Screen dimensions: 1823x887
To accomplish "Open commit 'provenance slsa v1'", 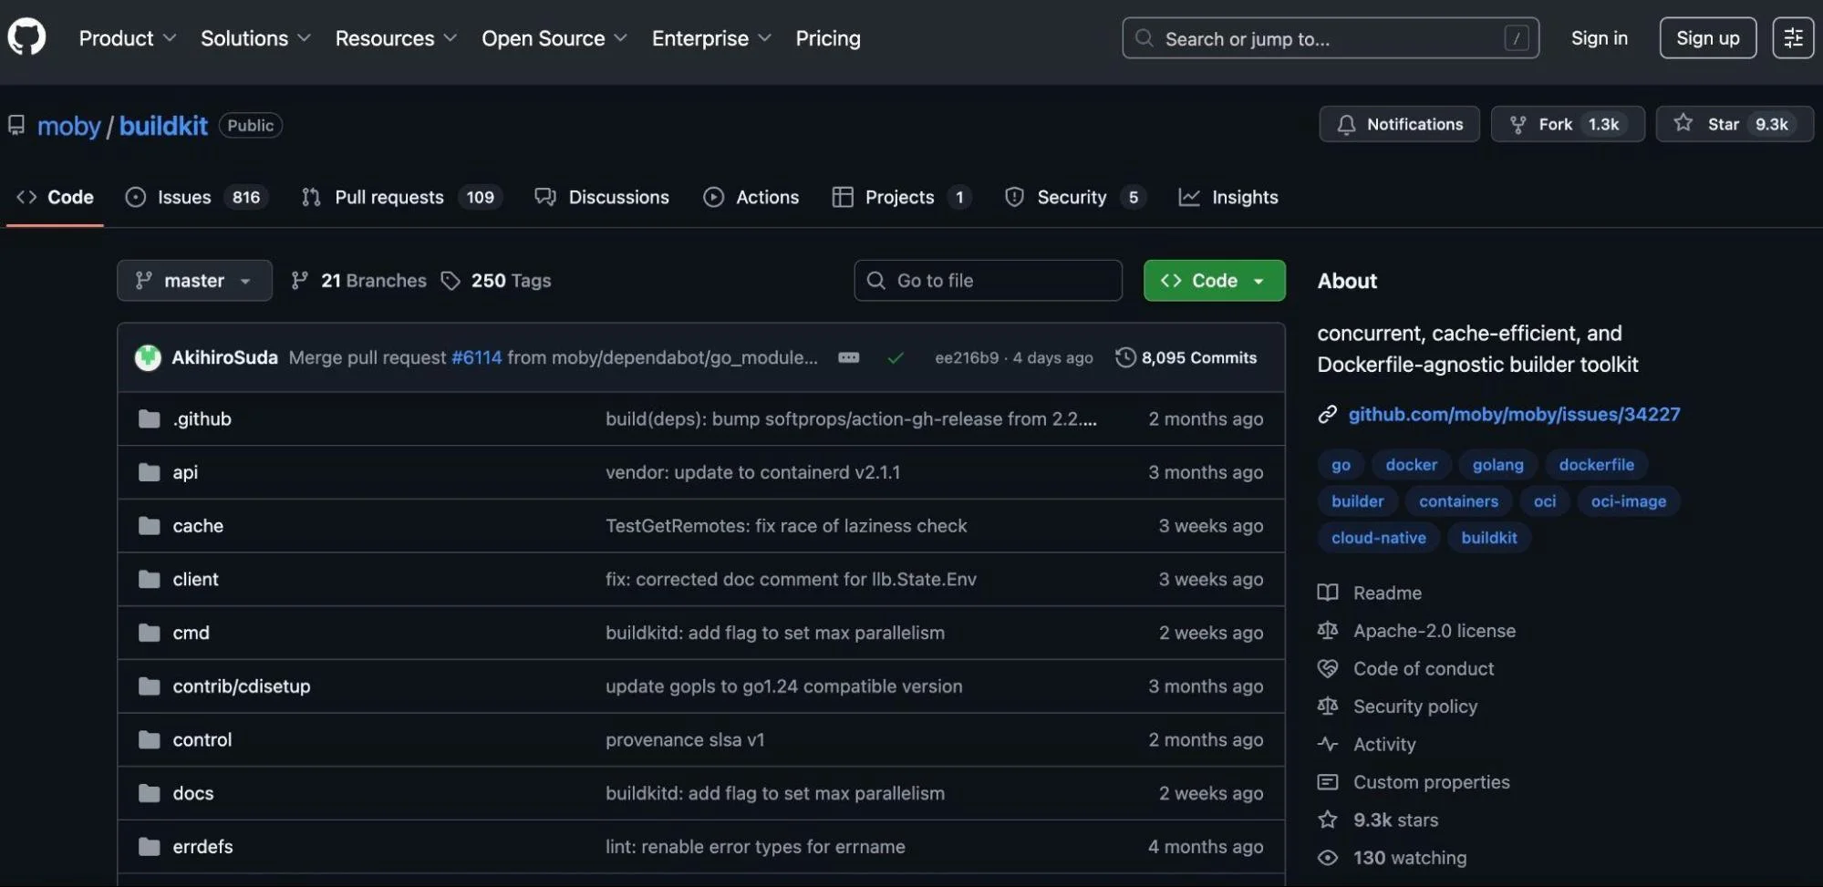I will pyautogui.click(x=685, y=739).
